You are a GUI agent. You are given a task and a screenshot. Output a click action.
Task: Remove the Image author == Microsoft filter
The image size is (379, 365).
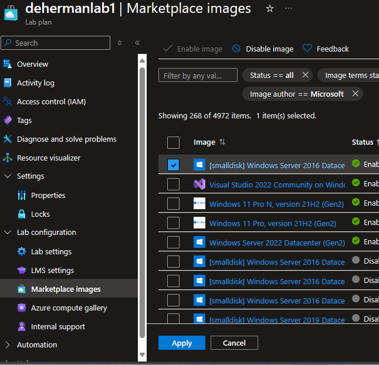[x=355, y=93]
